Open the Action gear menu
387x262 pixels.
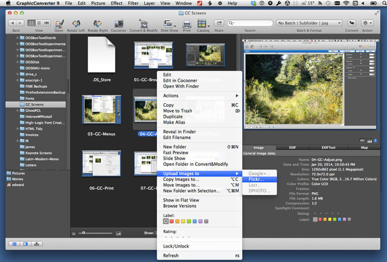tap(367, 23)
